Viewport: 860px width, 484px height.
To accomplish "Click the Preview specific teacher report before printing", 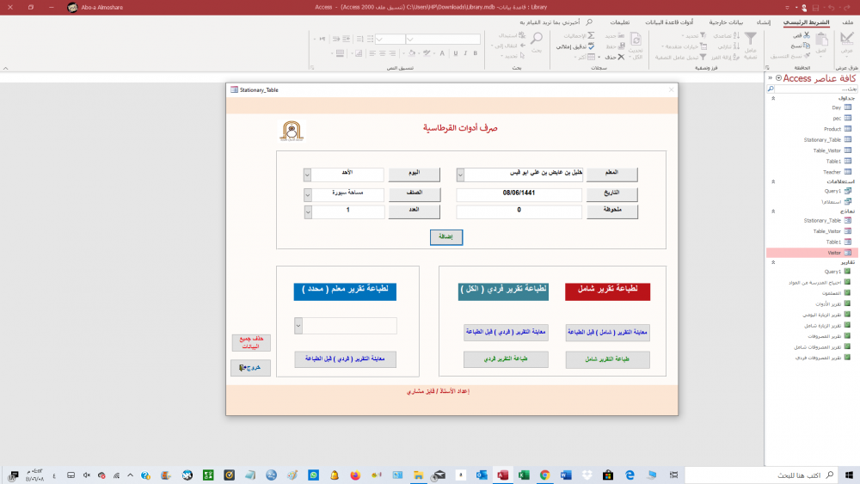I will click(345, 359).
